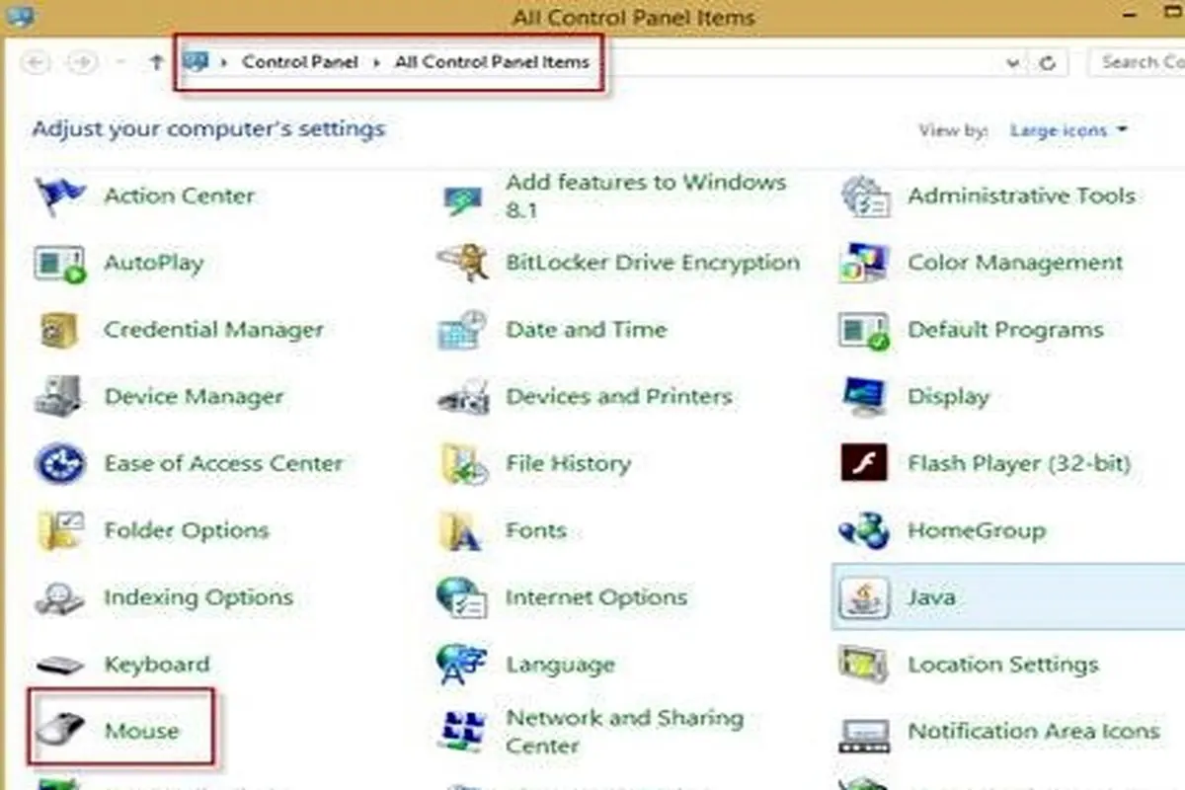Click the File History text link

point(568,463)
